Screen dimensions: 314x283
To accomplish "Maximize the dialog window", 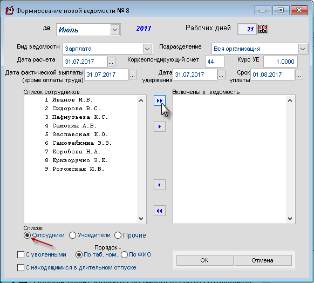I will (x=281, y=10).
